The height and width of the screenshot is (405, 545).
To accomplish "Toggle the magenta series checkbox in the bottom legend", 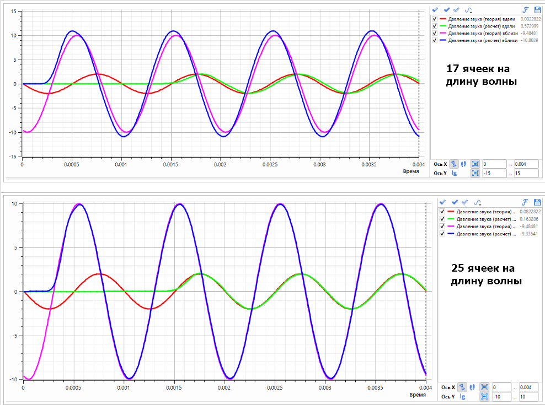I will click(x=442, y=226).
